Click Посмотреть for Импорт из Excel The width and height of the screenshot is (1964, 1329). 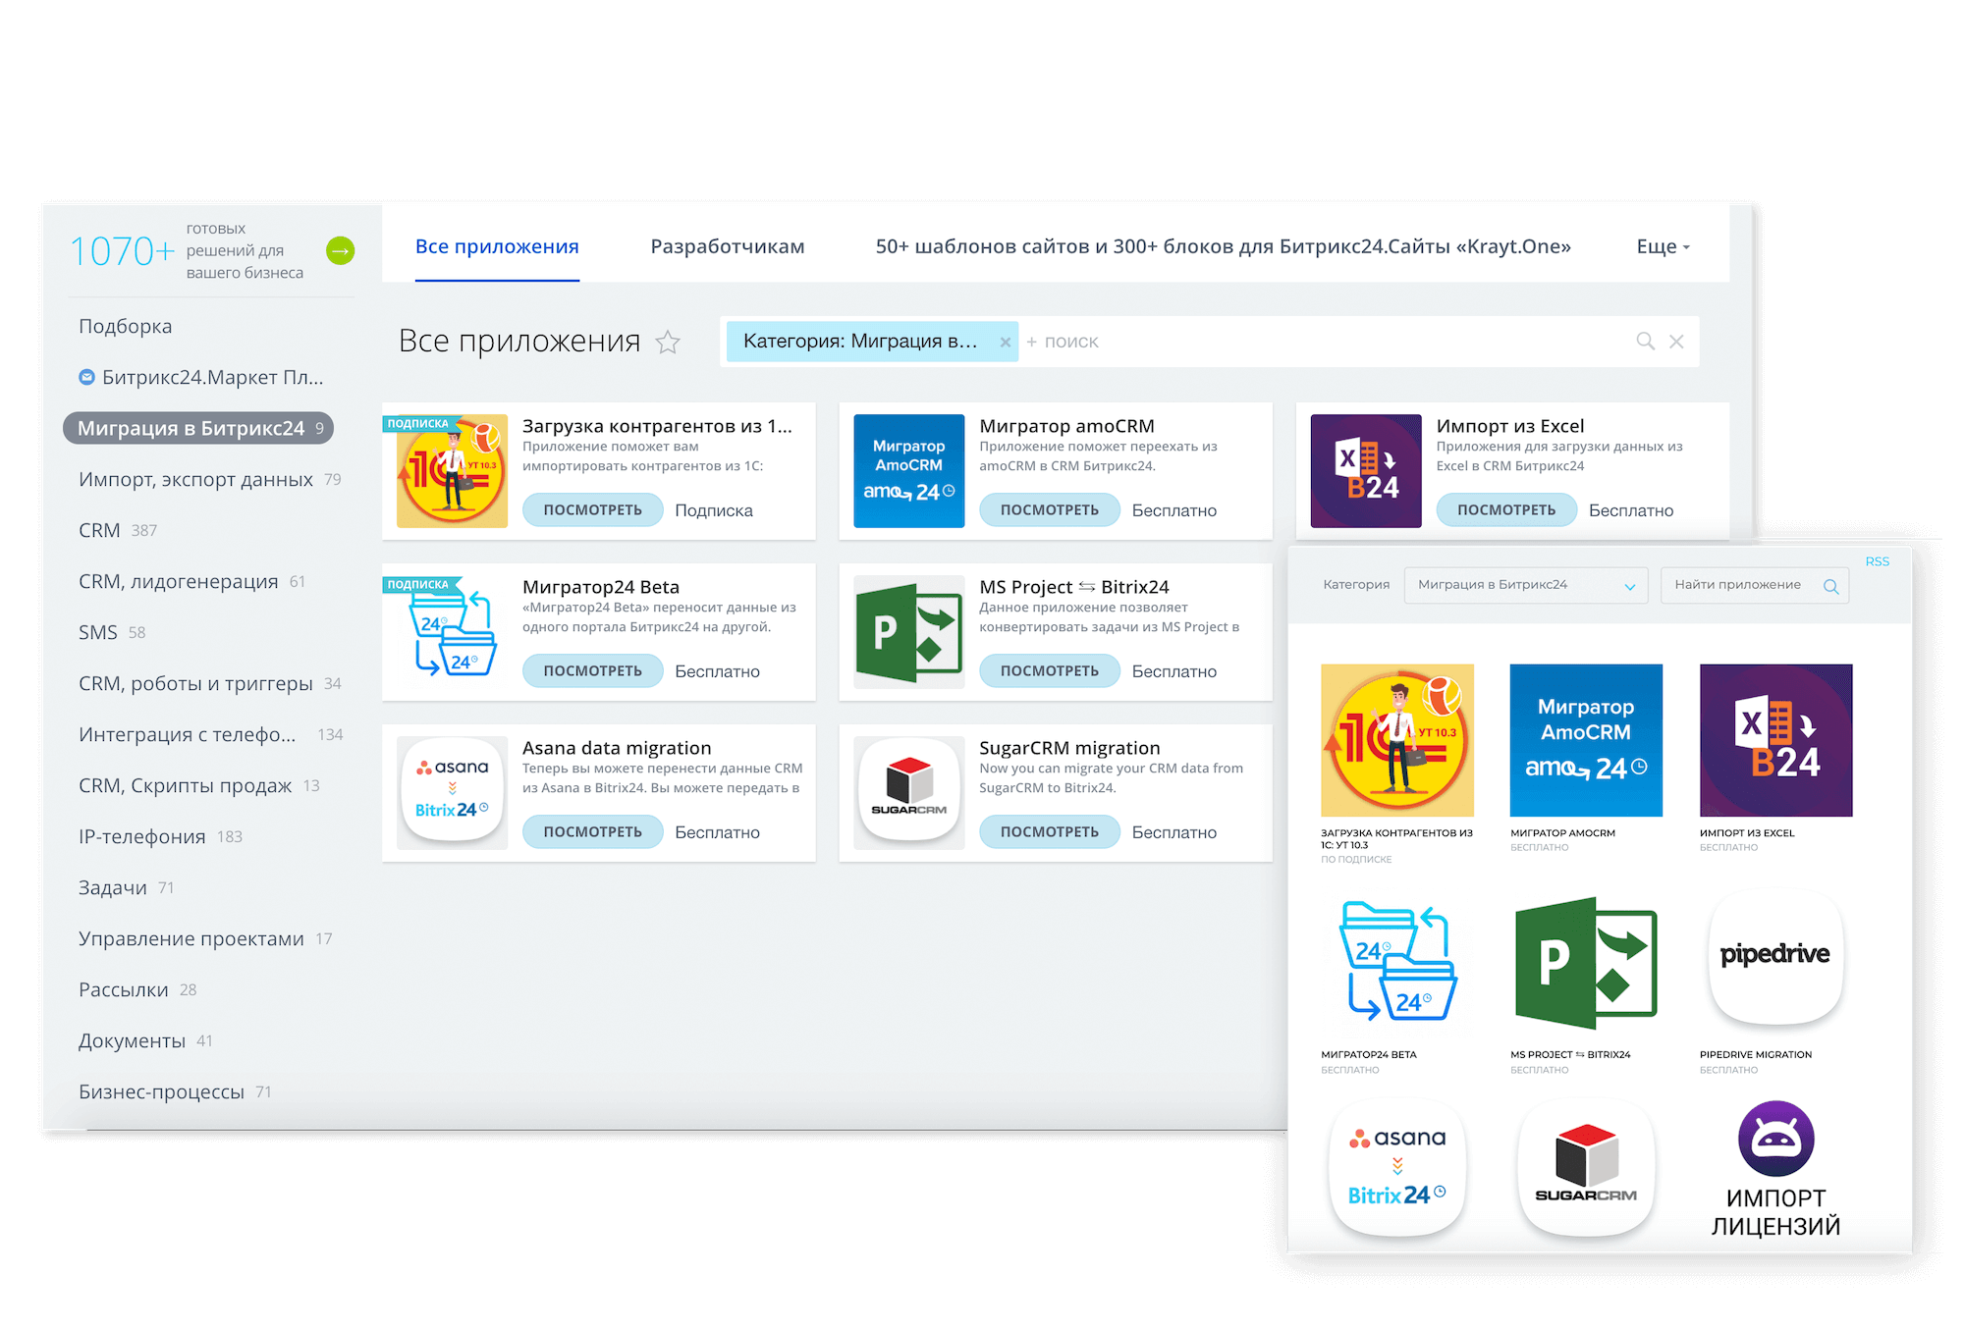tap(1506, 509)
